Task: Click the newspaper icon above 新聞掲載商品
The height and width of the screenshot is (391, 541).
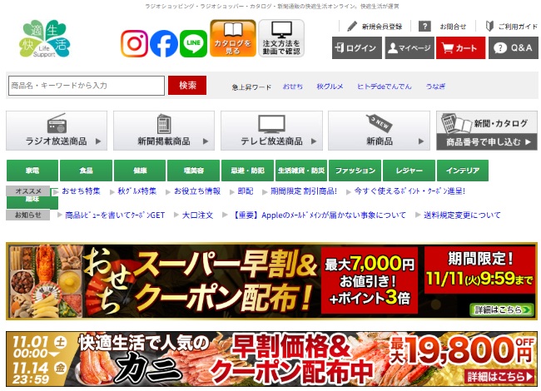Action: pyautogui.click(x=164, y=123)
